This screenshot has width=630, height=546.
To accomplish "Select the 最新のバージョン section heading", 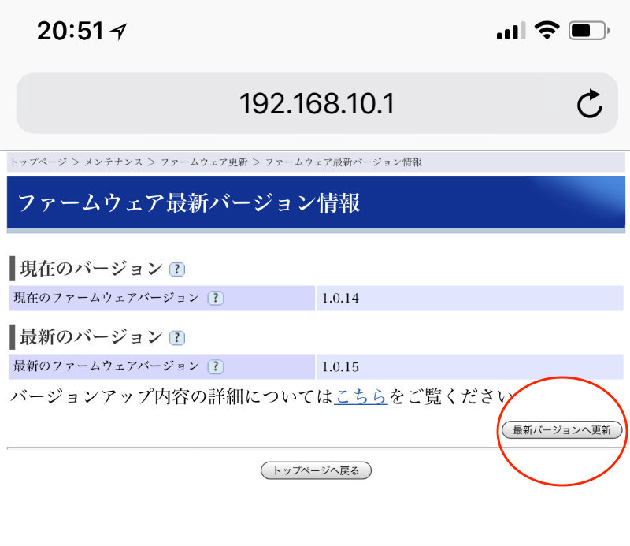I will pyautogui.click(x=91, y=337).
